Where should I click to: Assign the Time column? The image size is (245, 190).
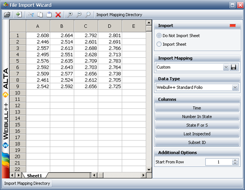pyautogui.click(x=197, y=108)
